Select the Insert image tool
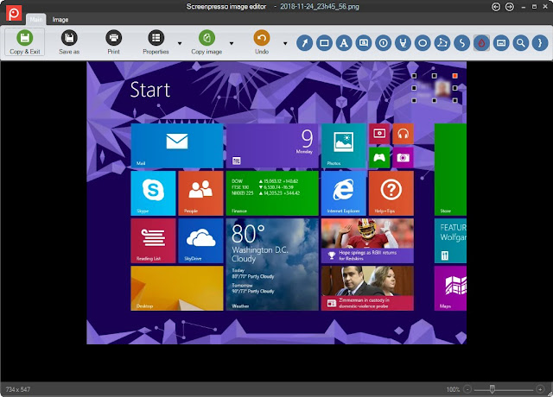This screenshot has height=397, width=553. coord(501,43)
